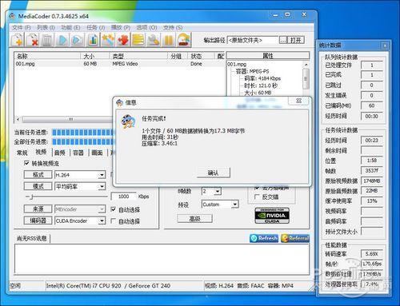Click the 模式 button
Image resolution: width=400 pixels, height=306 pixels.
(38, 186)
